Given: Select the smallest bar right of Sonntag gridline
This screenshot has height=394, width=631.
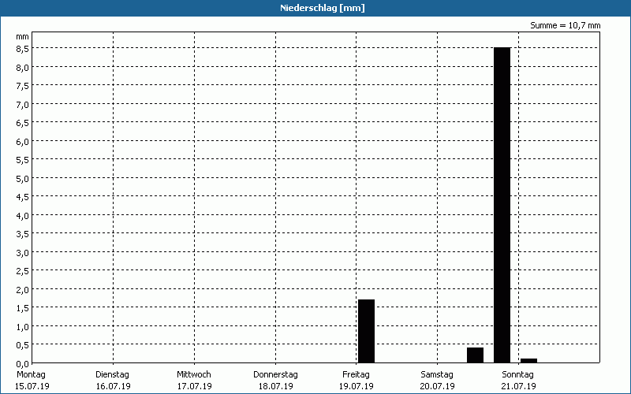Looking at the screenshot, I should click(528, 361).
